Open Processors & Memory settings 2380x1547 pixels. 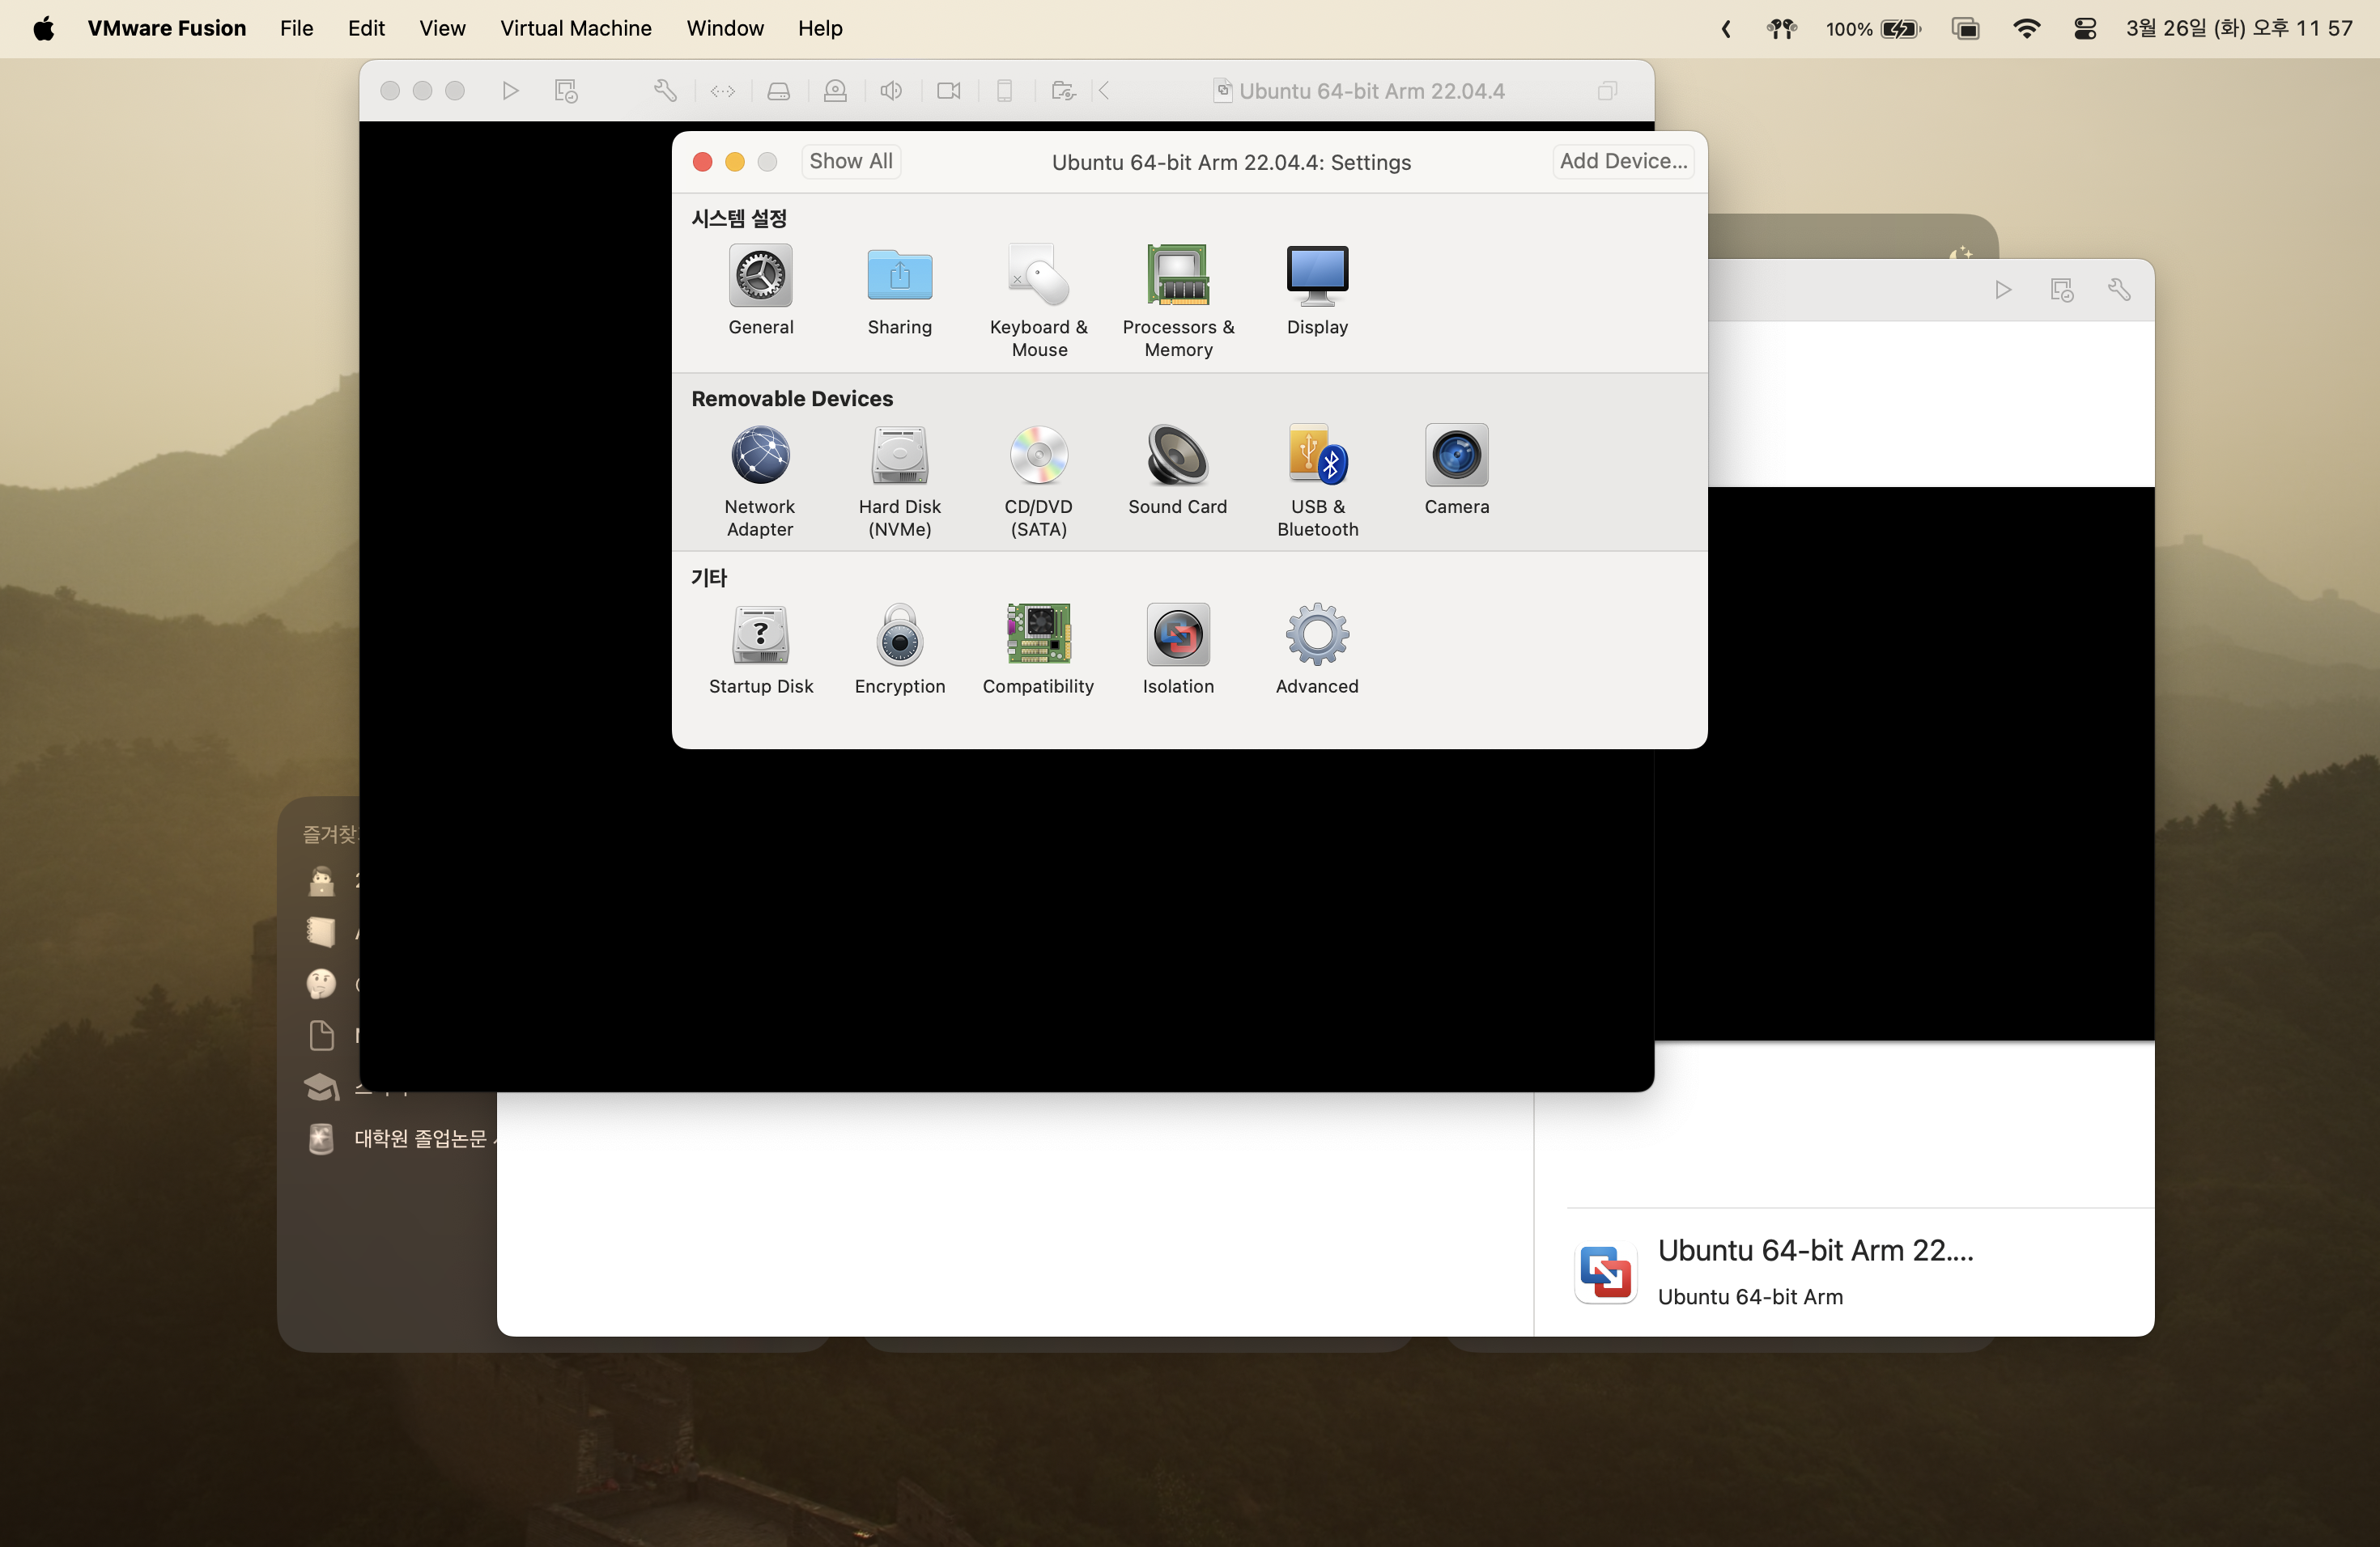1178,300
